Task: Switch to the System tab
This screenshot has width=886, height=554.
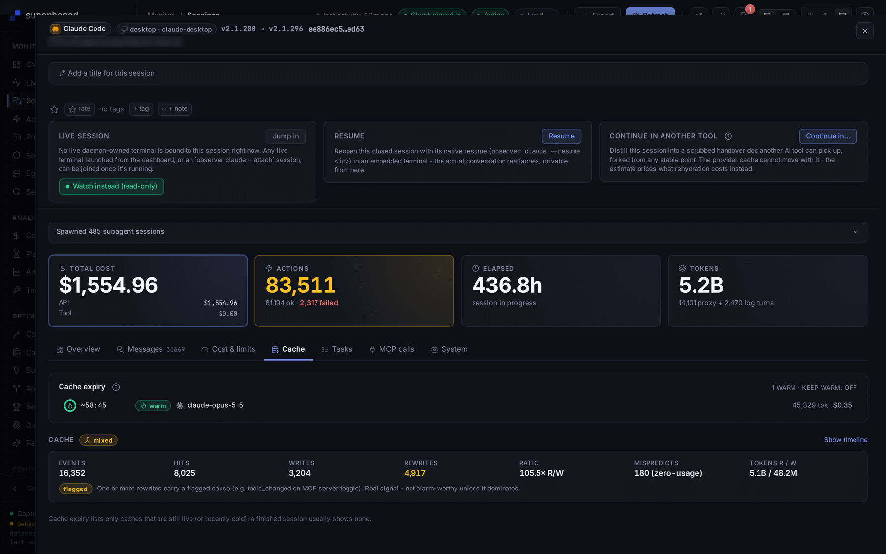Action: point(449,349)
